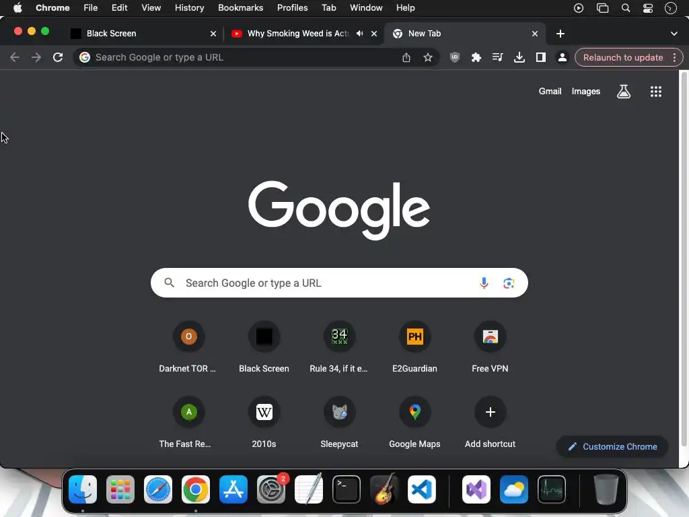Close the New Tab tab
The height and width of the screenshot is (517, 689).
point(535,34)
